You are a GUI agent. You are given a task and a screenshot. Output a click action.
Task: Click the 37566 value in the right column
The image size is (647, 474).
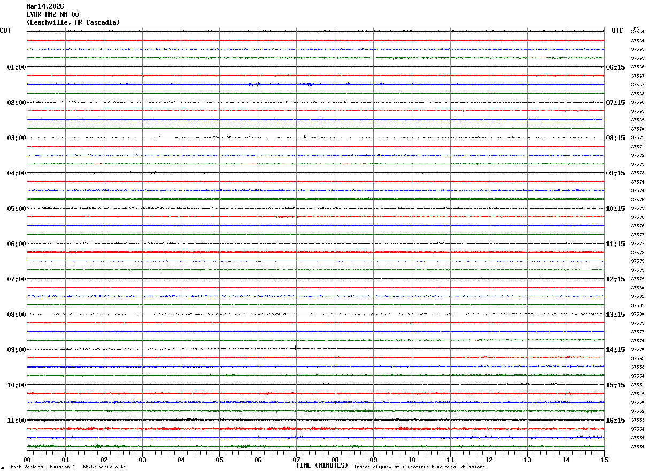pyautogui.click(x=637, y=67)
